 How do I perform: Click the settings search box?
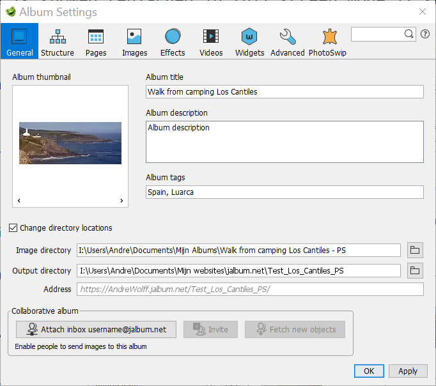click(x=378, y=34)
